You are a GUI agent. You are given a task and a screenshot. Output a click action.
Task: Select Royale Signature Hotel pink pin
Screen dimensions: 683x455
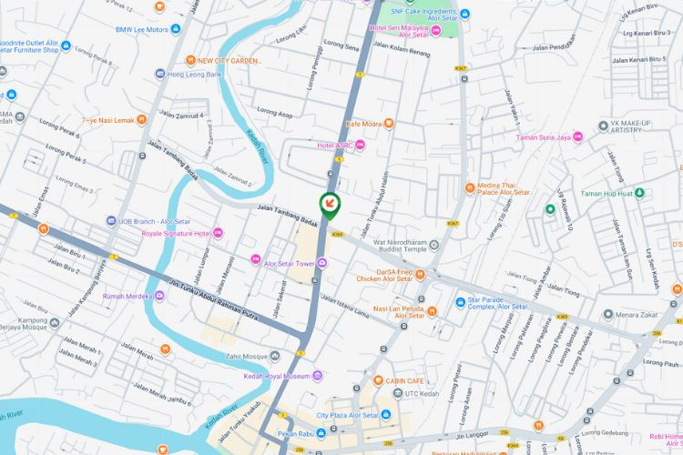point(218,233)
